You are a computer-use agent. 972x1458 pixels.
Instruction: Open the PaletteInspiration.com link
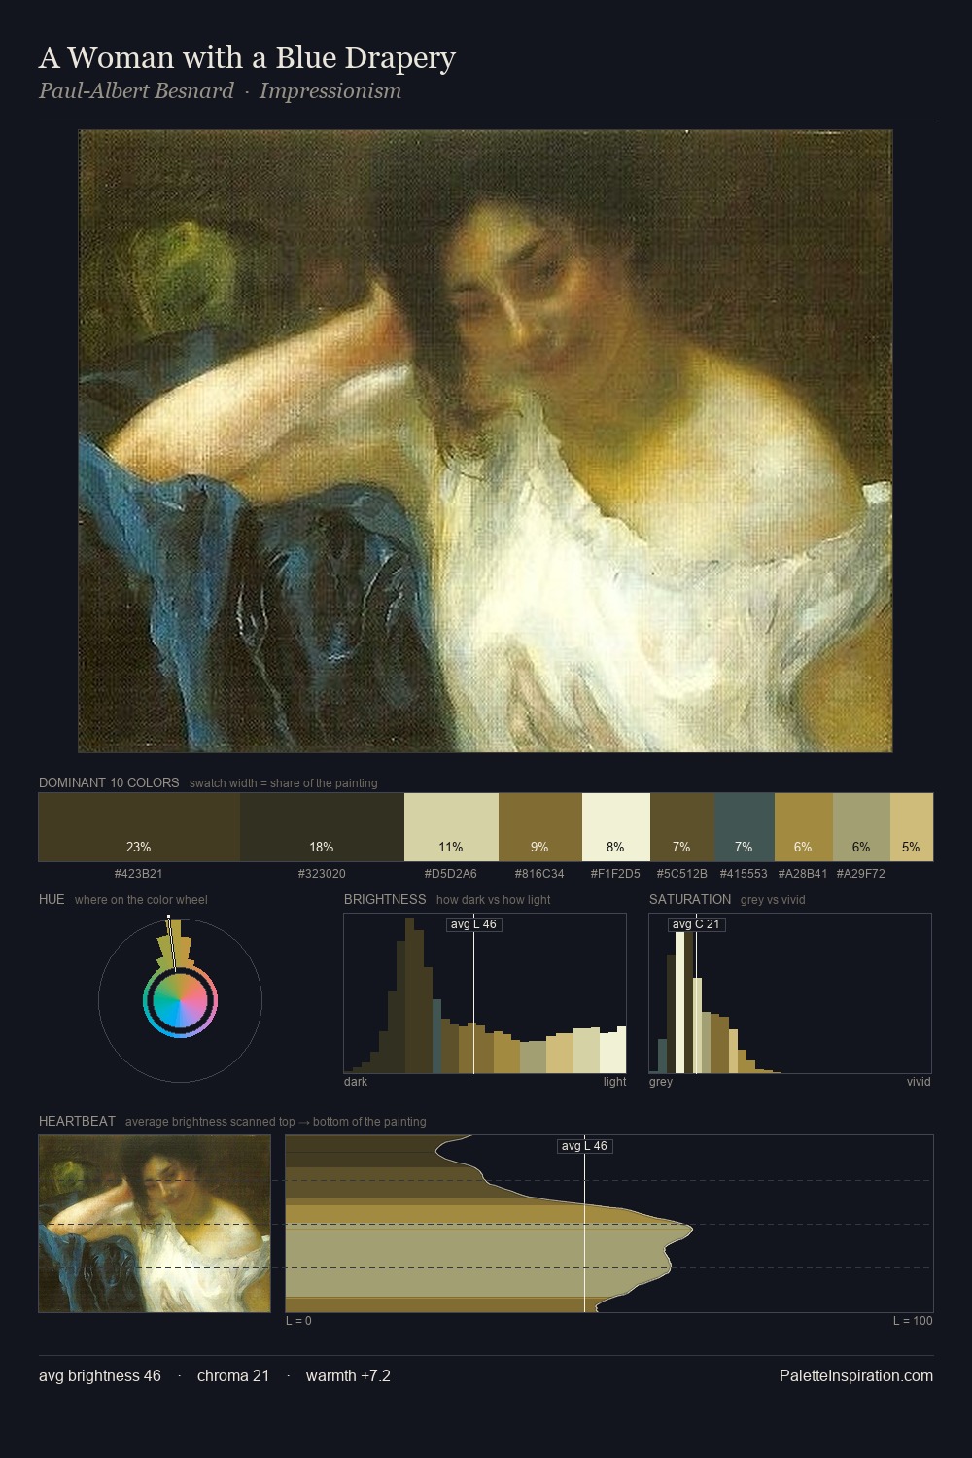click(x=856, y=1375)
